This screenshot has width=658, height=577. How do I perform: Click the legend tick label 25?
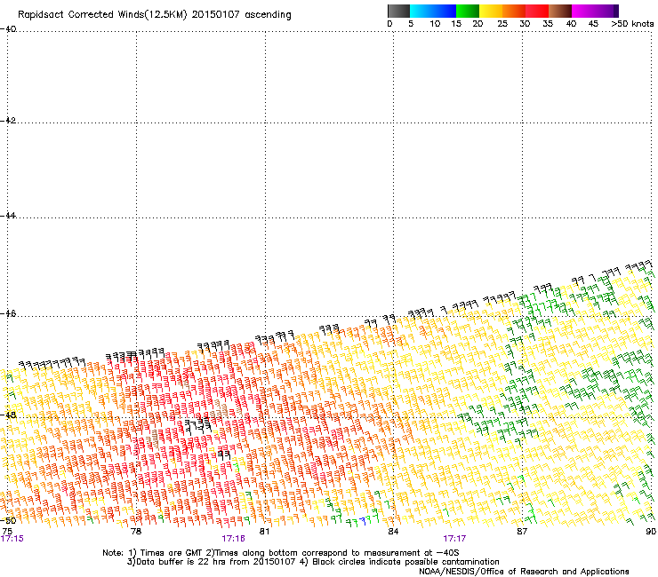pyautogui.click(x=502, y=24)
